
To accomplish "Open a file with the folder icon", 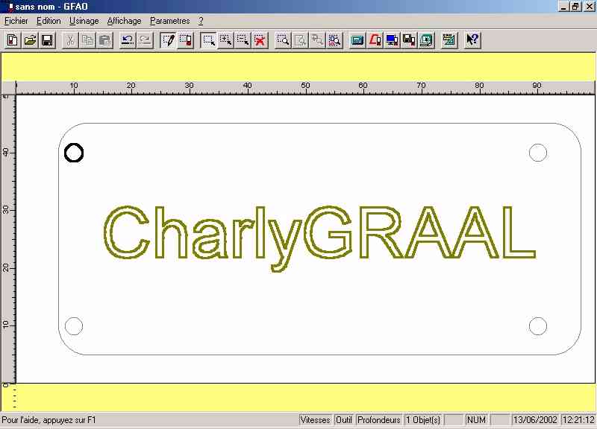I will [x=30, y=40].
